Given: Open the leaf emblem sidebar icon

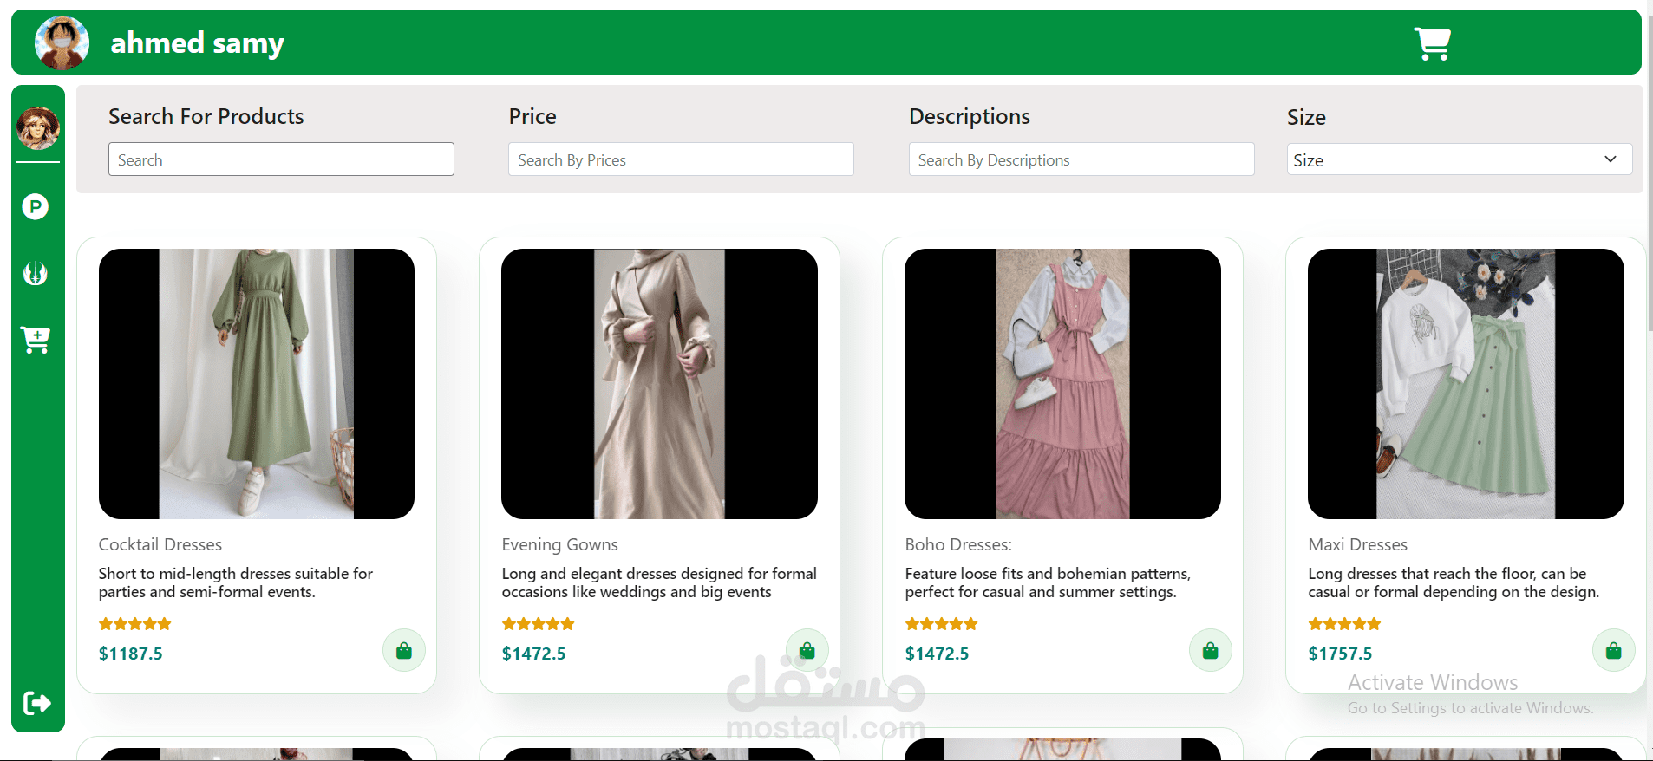Looking at the screenshot, I should [x=36, y=273].
